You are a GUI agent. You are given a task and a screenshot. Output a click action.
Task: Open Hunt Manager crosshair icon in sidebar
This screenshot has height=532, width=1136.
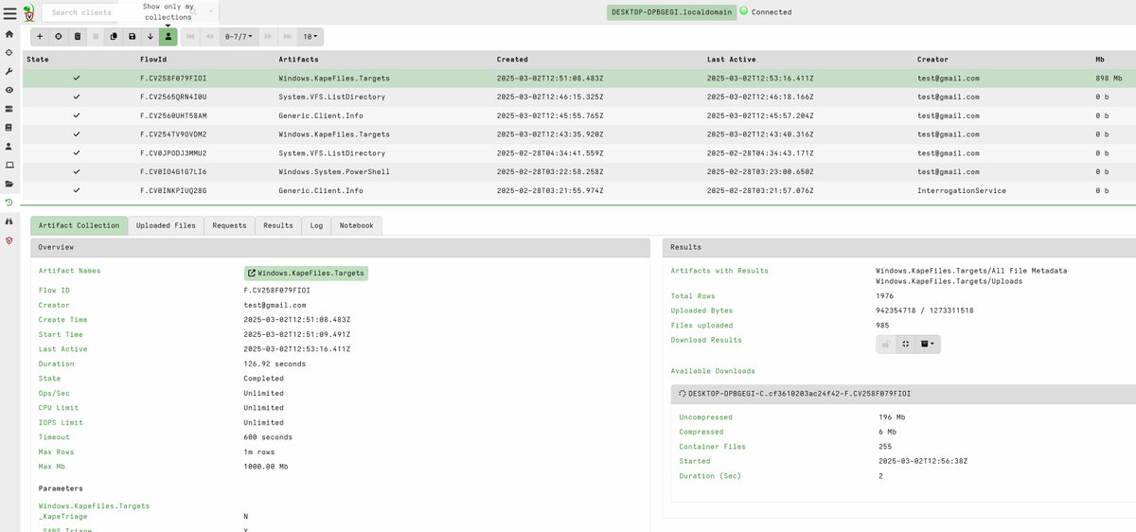9,52
